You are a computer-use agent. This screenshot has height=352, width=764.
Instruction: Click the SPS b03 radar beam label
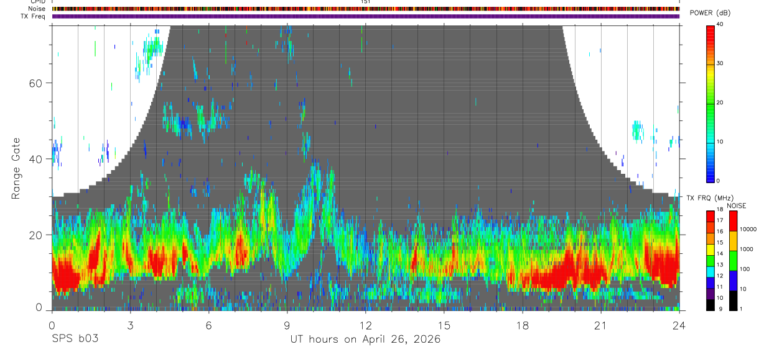click(75, 340)
